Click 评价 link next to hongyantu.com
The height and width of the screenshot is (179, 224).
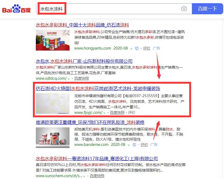point(147,48)
